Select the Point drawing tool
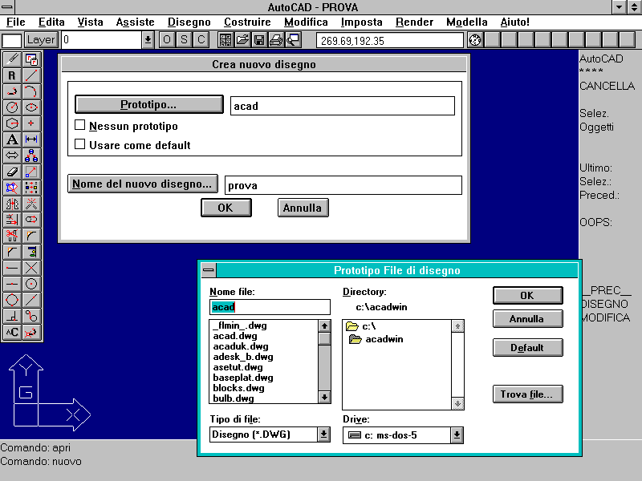642x481 pixels. coord(31,123)
